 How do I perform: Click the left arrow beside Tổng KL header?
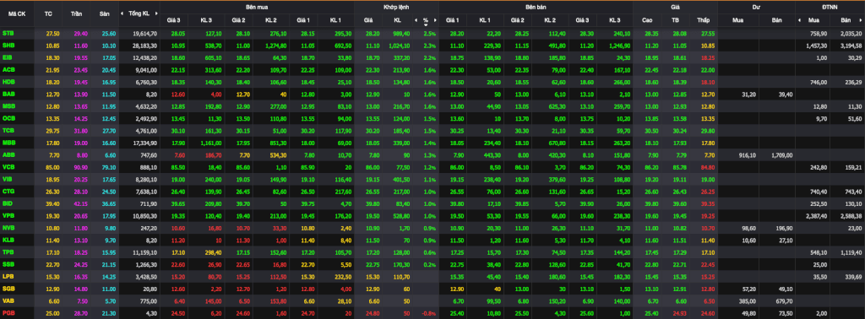click(x=122, y=14)
